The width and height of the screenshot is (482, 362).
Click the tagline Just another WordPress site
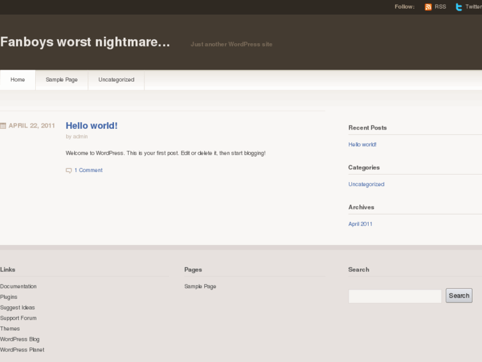[x=231, y=45]
